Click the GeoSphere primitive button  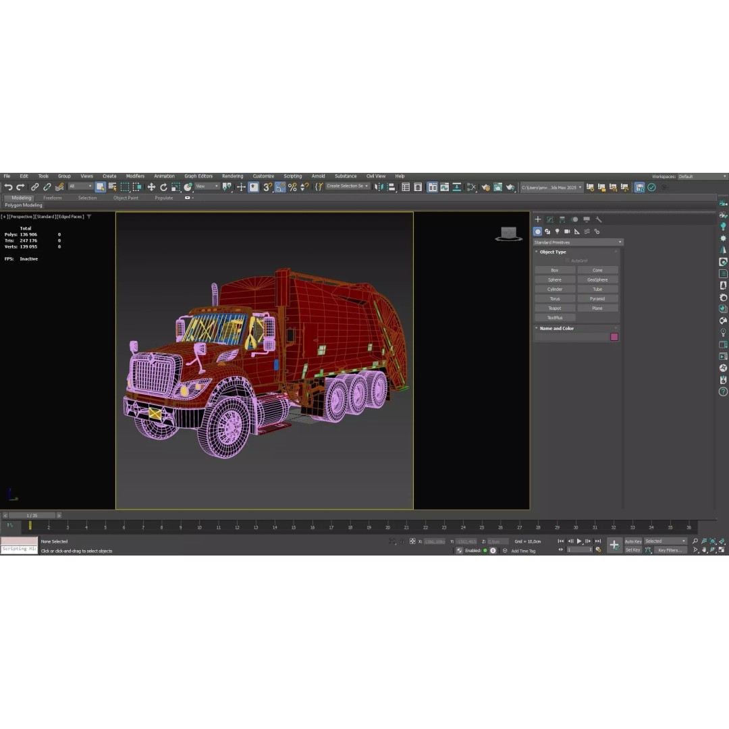(597, 280)
